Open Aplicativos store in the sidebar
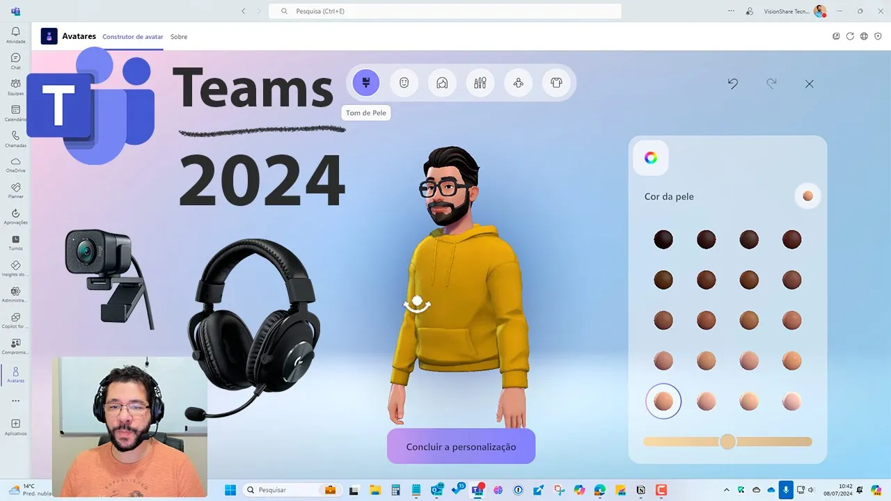The image size is (891, 501). point(15,427)
